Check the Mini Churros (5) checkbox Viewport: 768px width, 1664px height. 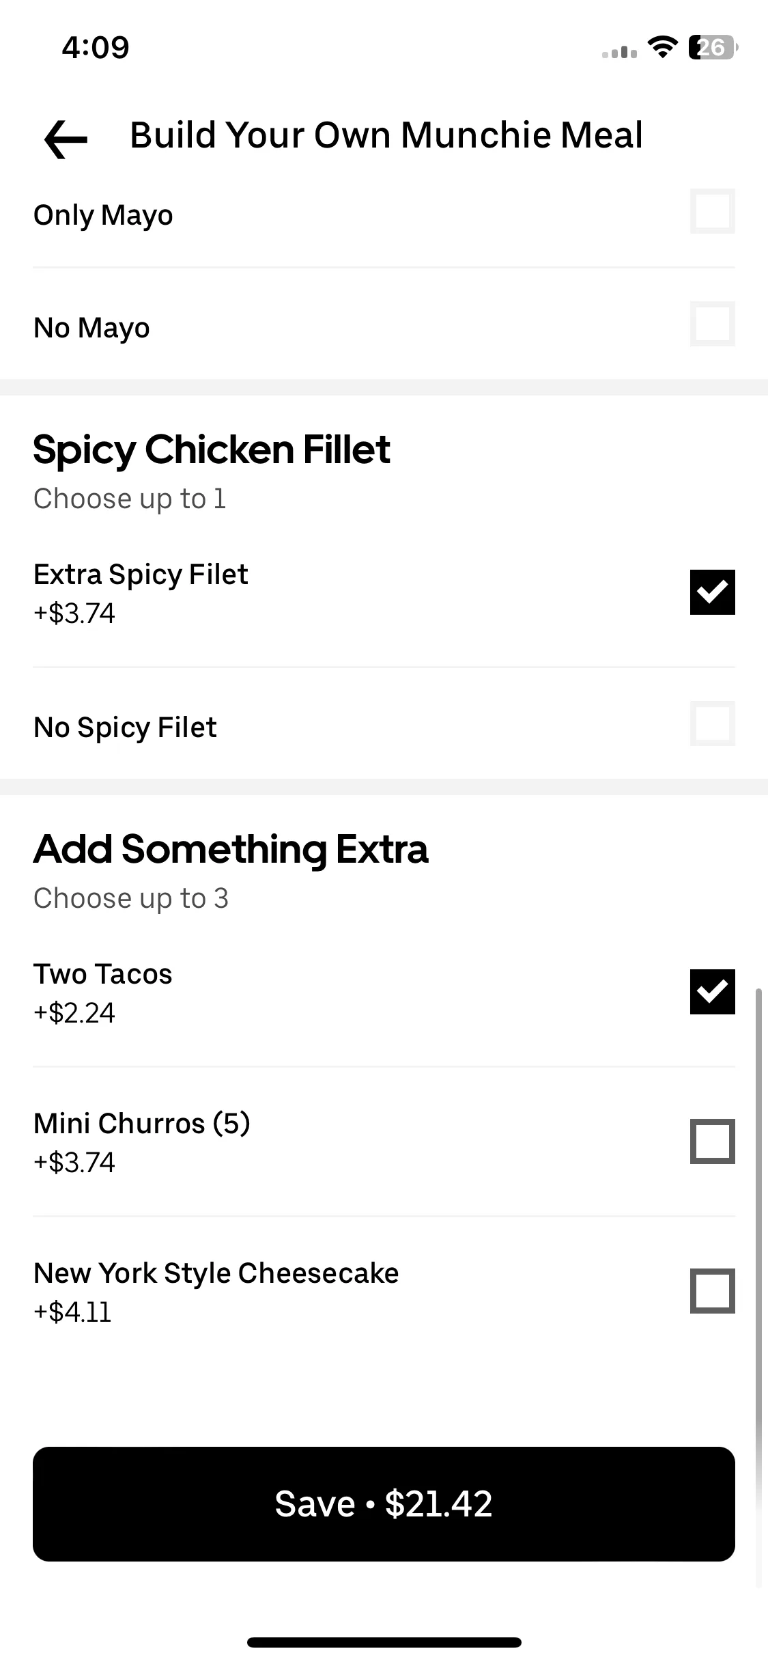(712, 1141)
